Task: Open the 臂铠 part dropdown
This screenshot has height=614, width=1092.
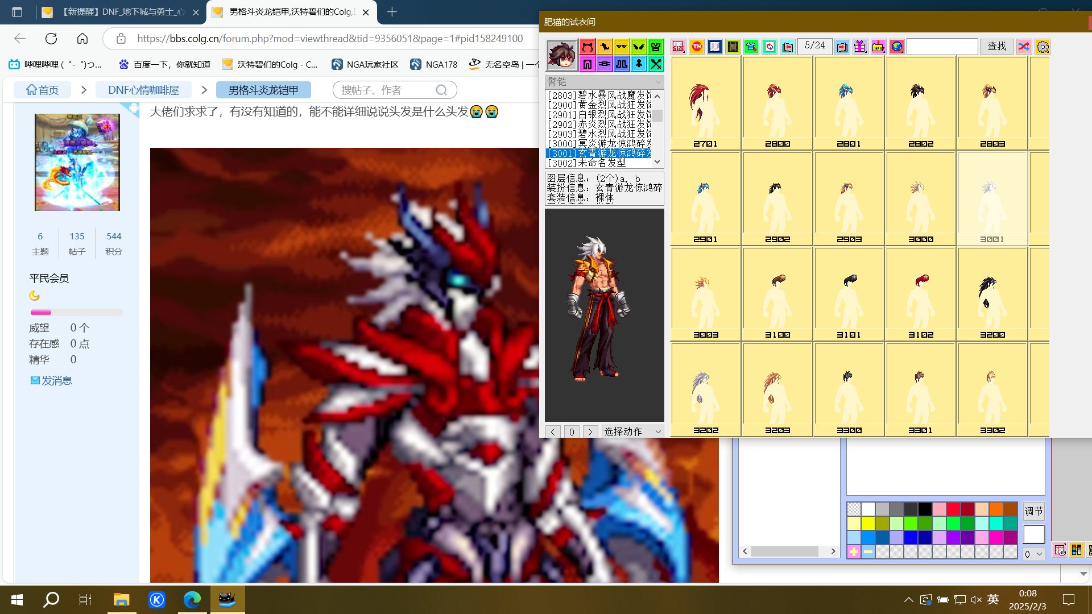Action: tap(604, 82)
